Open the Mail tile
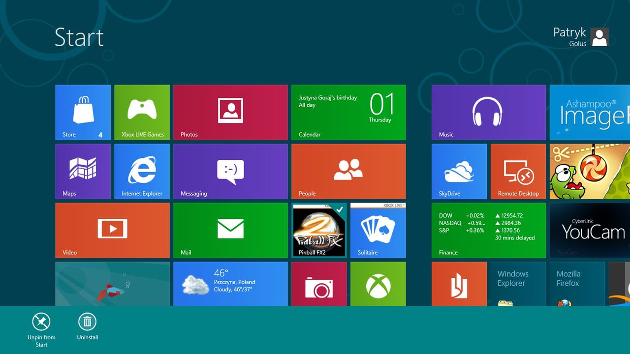The image size is (630, 354). pos(230,231)
